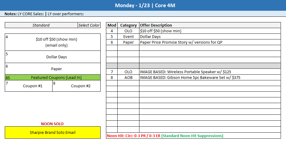Click the Offer Description column header
The height and width of the screenshot is (144, 286).
(x=210, y=25)
